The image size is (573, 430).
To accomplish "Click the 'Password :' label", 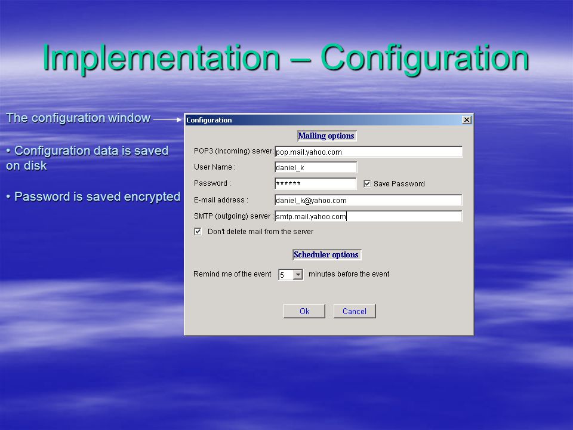I will 212,183.
